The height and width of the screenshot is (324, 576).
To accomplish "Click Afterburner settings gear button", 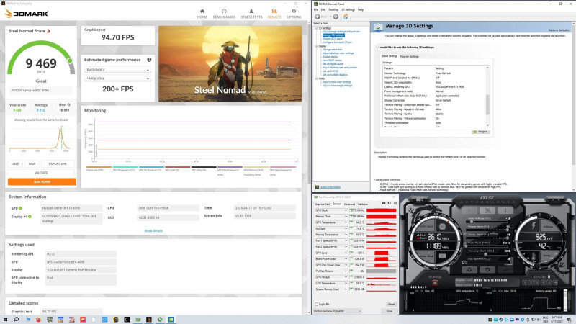I will 469,269.
